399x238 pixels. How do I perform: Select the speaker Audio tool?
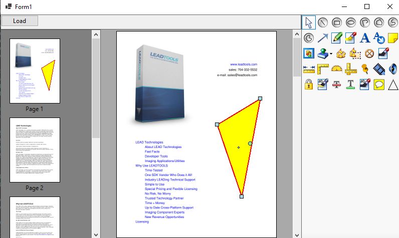pos(392,69)
